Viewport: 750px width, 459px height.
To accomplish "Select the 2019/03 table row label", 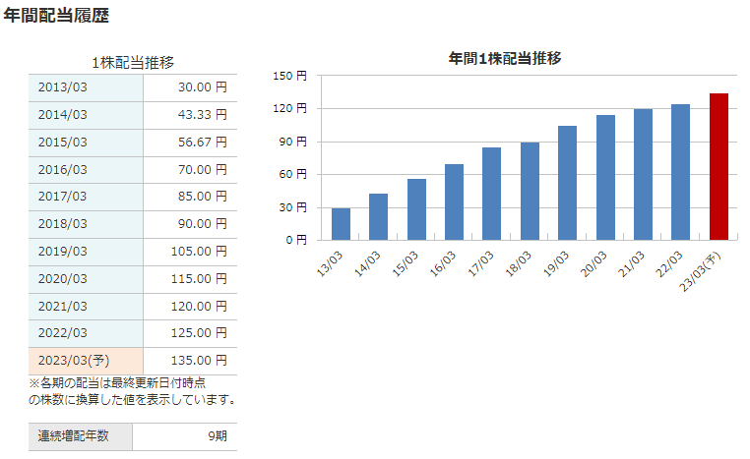I will pyautogui.click(x=63, y=252).
